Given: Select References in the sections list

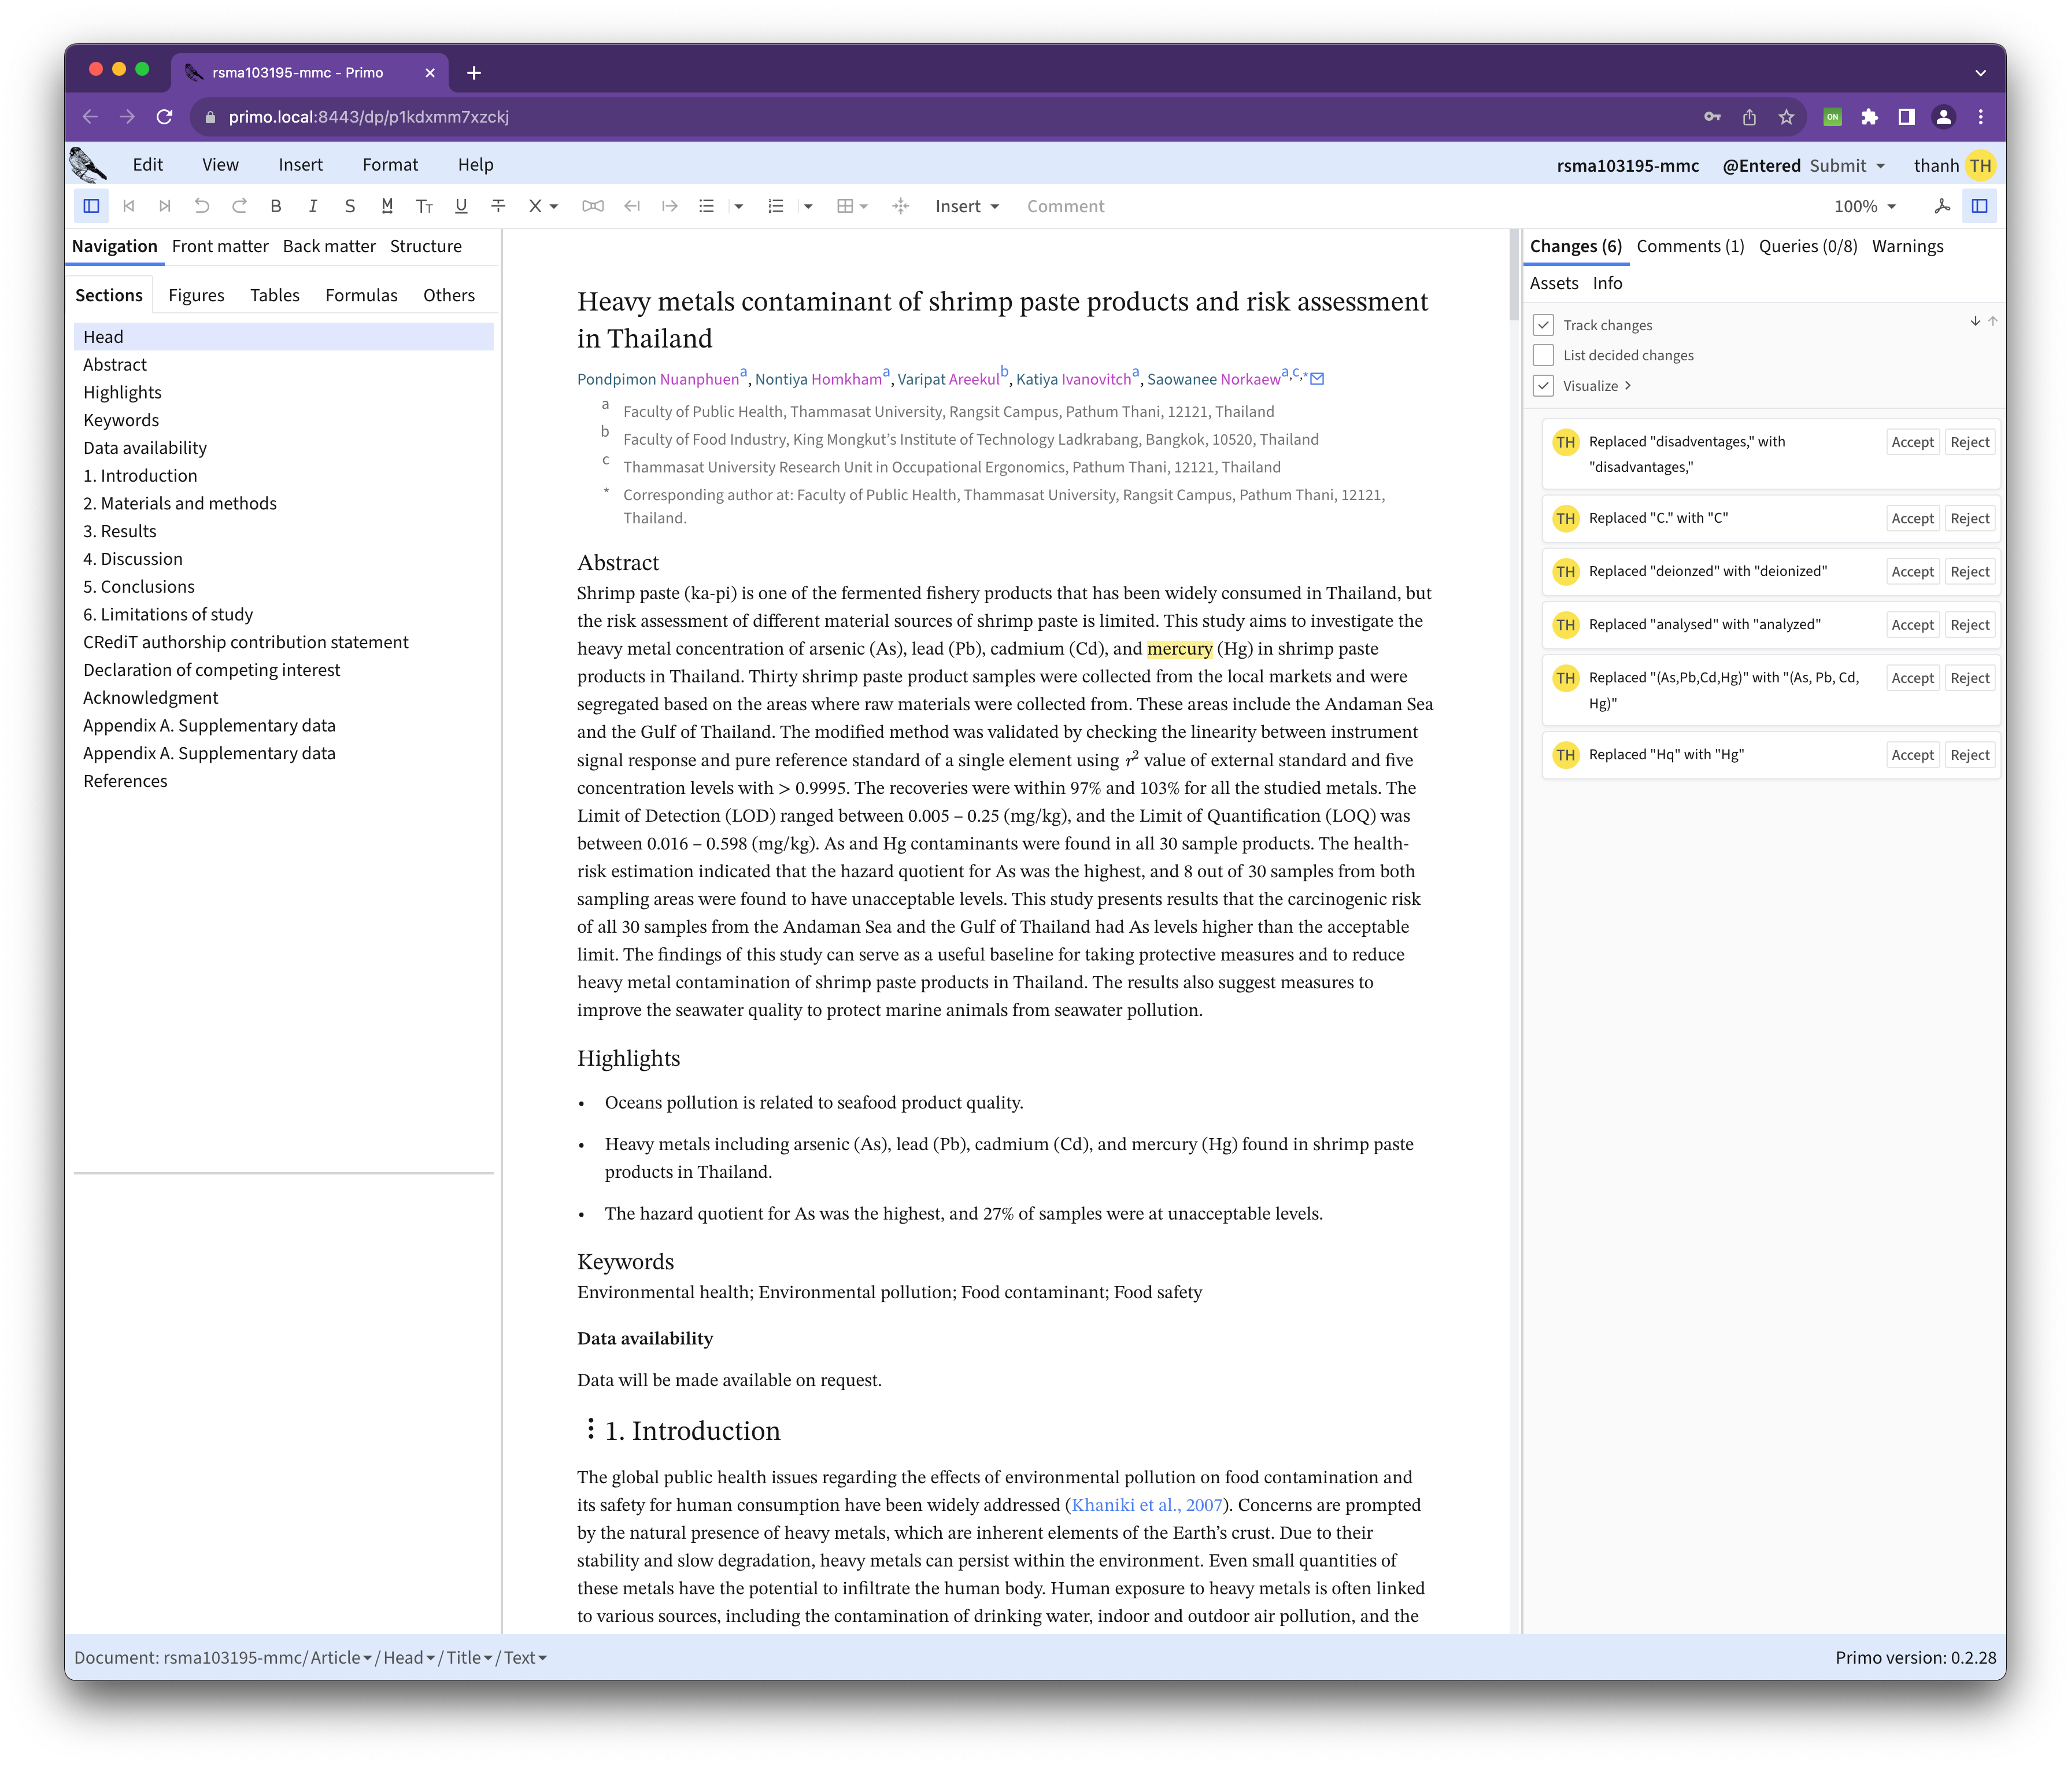Looking at the screenshot, I should tap(125, 781).
